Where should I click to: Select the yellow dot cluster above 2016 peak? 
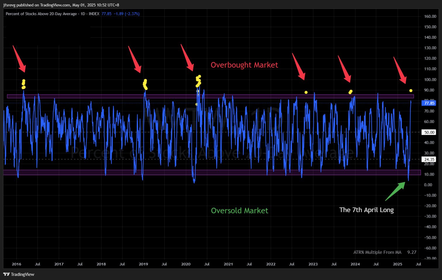point(24,84)
